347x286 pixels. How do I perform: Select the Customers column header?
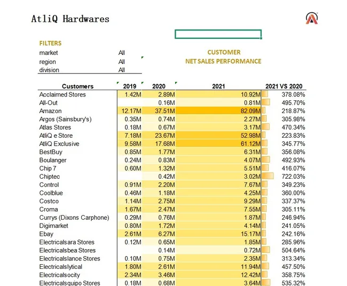(x=78, y=86)
